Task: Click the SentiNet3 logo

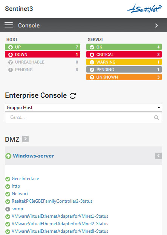Action: pyautogui.click(x=145, y=8)
